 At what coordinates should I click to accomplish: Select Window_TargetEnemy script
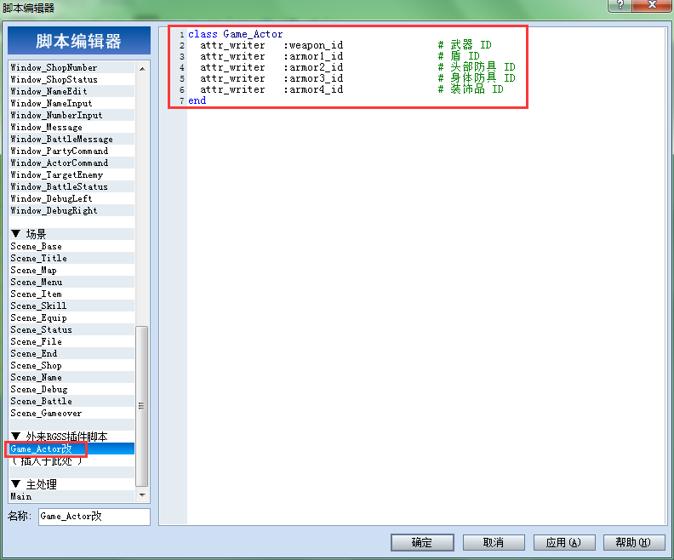click(x=71, y=174)
